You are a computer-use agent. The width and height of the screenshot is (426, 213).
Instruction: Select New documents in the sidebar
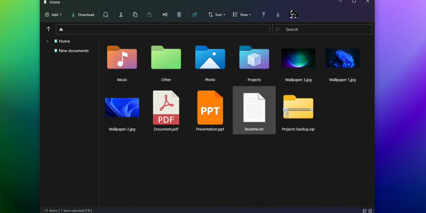click(73, 51)
